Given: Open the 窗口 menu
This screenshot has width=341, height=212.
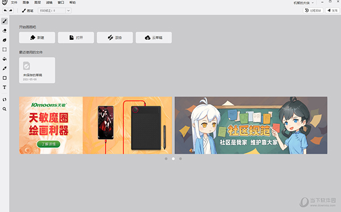Looking at the screenshot, I should pyautogui.click(x=61, y=3).
